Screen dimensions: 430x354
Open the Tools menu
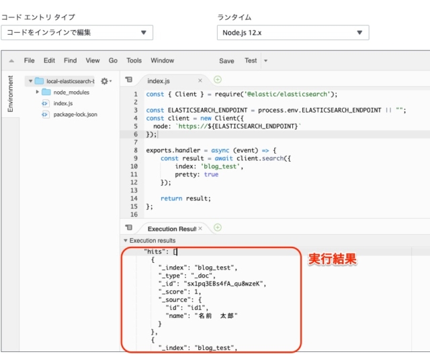(x=134, y=60)
